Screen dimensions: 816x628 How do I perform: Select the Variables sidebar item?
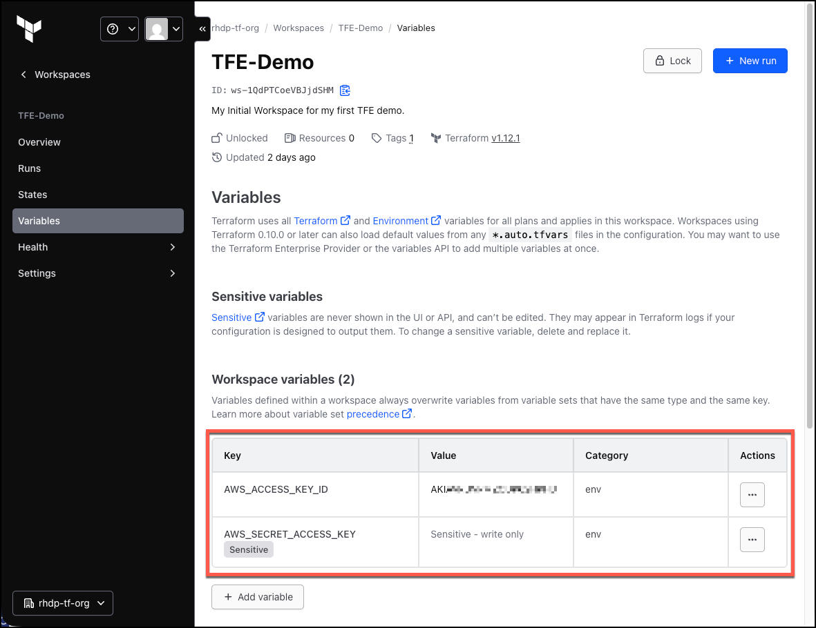coord(98,221)
